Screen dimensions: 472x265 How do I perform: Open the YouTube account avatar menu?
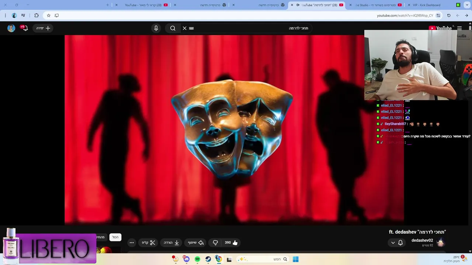(11, 28)
